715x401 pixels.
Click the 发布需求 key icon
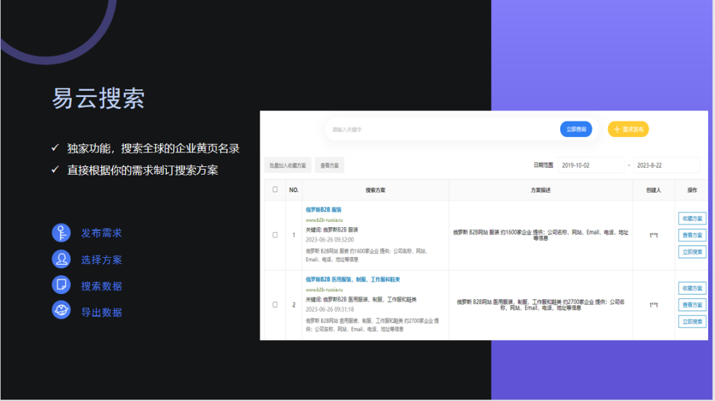(x=61, y=233)
